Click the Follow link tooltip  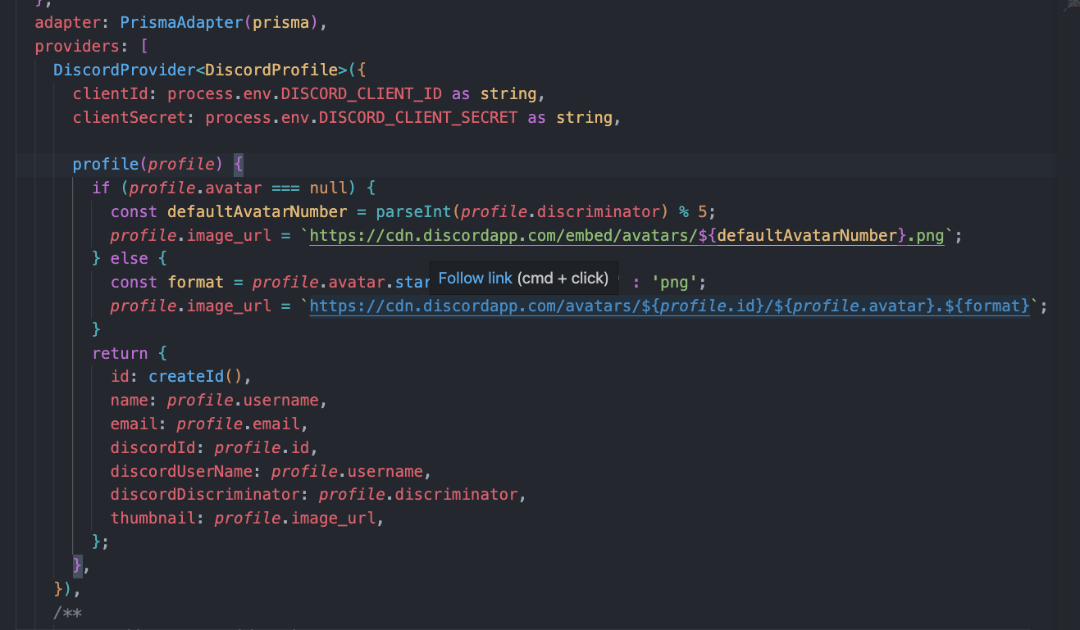(x=524, y=278)
